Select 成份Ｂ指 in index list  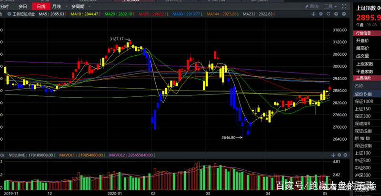coord(366,93)
